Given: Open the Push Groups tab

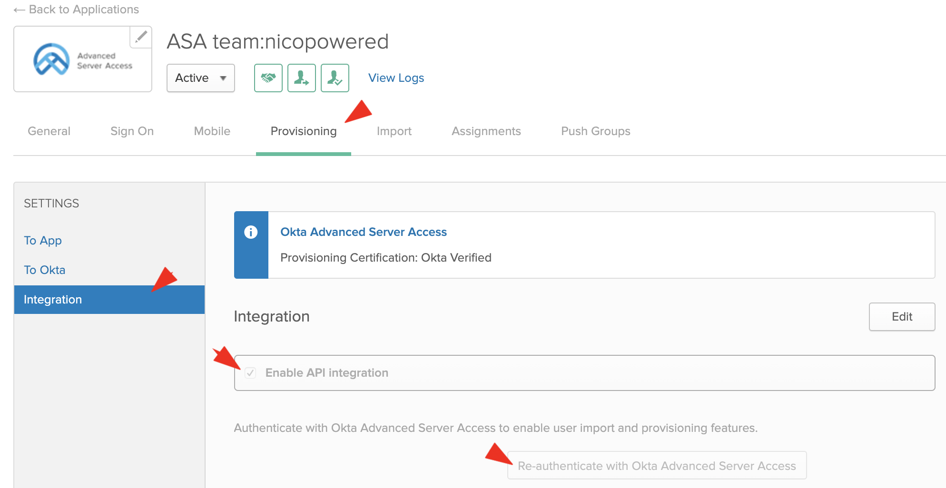Looking at the screenshot, I should click(x=595, y=131).
